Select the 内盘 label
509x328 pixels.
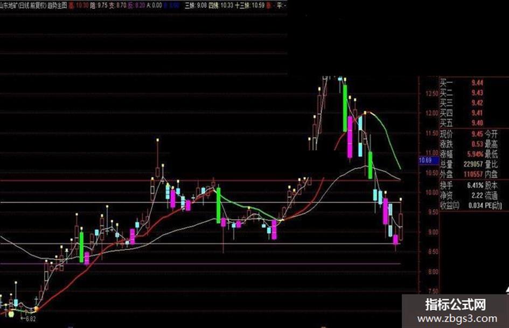pos(491,175)
